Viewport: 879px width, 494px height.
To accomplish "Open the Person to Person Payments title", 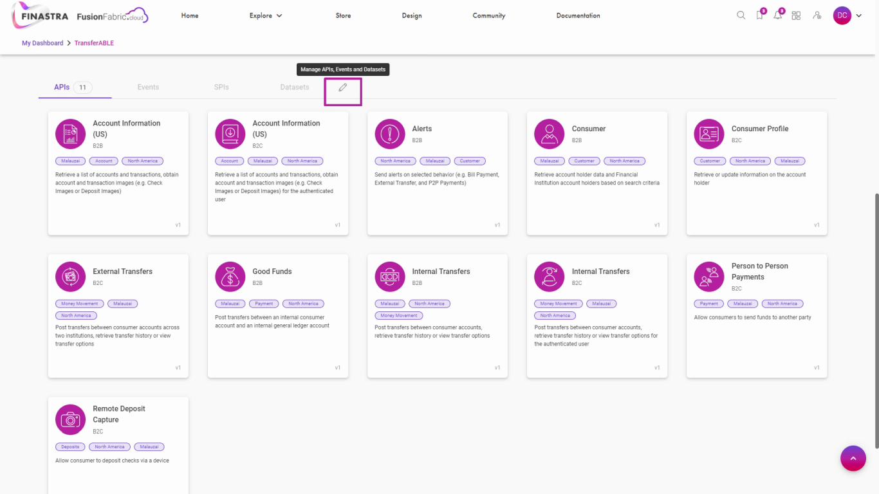I will pyautogui.click(x=759, y=271).
